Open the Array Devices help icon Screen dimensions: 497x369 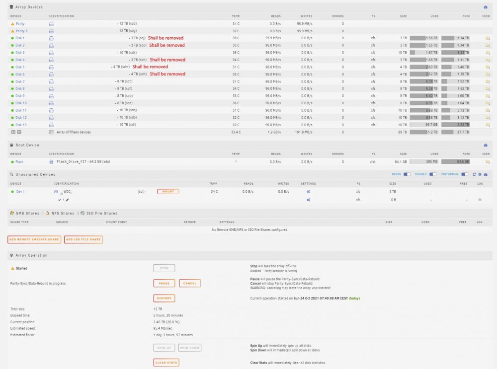(x=485, y=7)
